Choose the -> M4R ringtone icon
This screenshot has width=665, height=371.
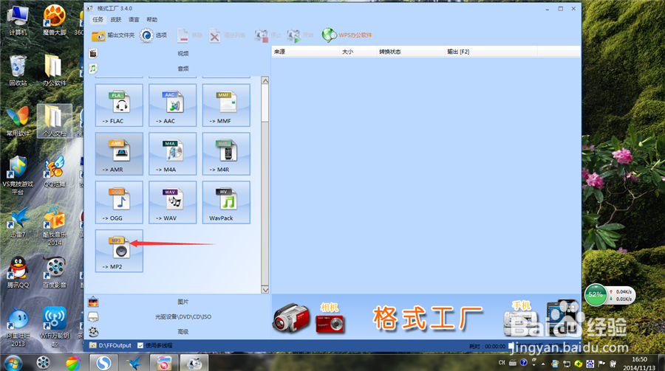226,153
